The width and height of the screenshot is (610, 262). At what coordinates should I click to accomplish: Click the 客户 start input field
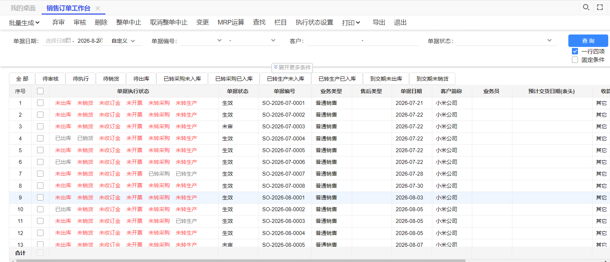[x=333, y=41]
